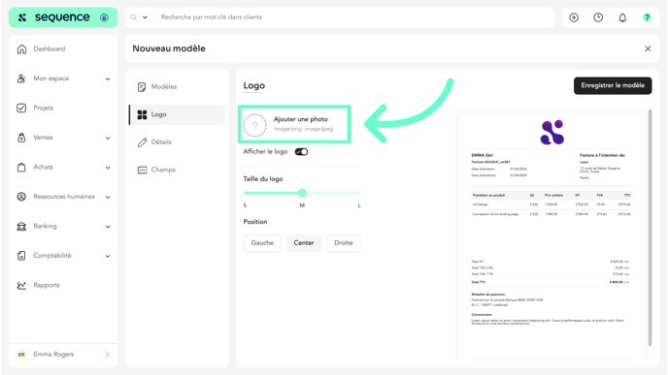
Task: Focus the keyword search field
Action: 353,17
